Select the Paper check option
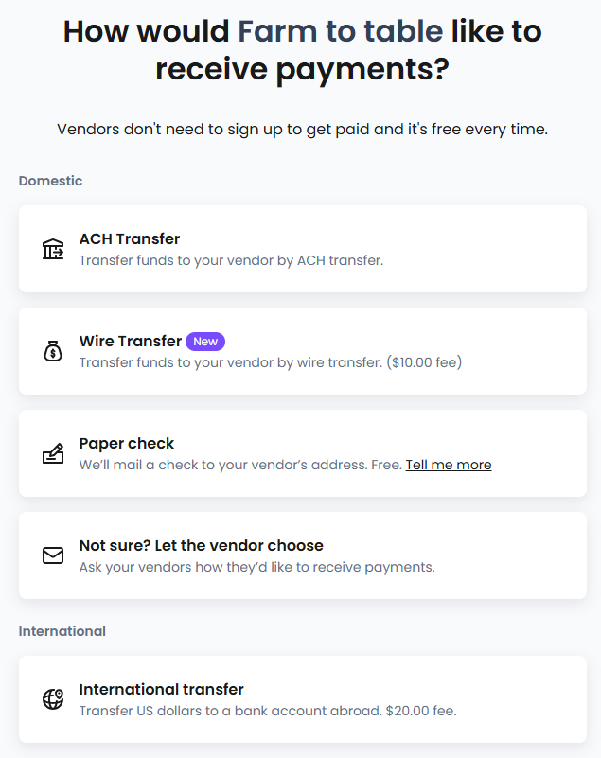This screenshot has width=601, height=758. click(127, 443)
